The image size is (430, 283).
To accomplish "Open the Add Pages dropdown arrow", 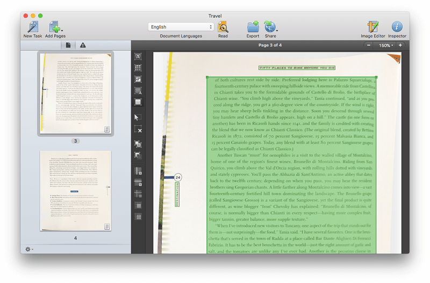I will point(62,31).
